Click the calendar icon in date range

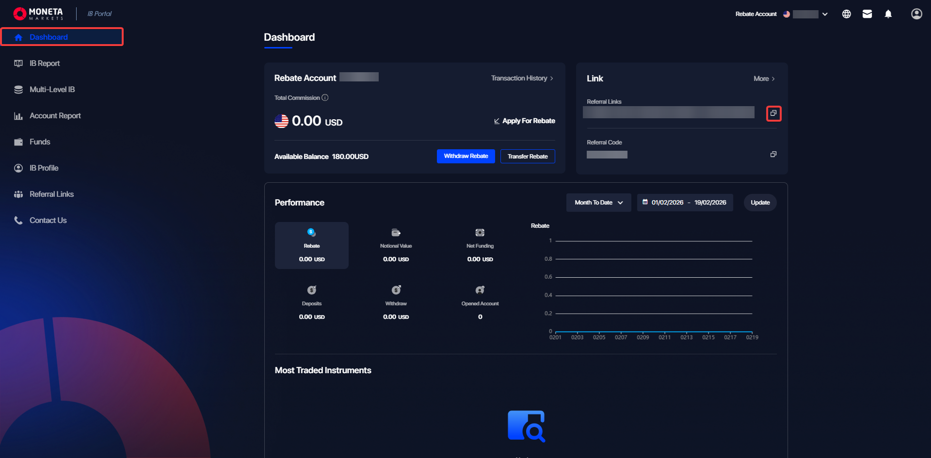[645, 202]
